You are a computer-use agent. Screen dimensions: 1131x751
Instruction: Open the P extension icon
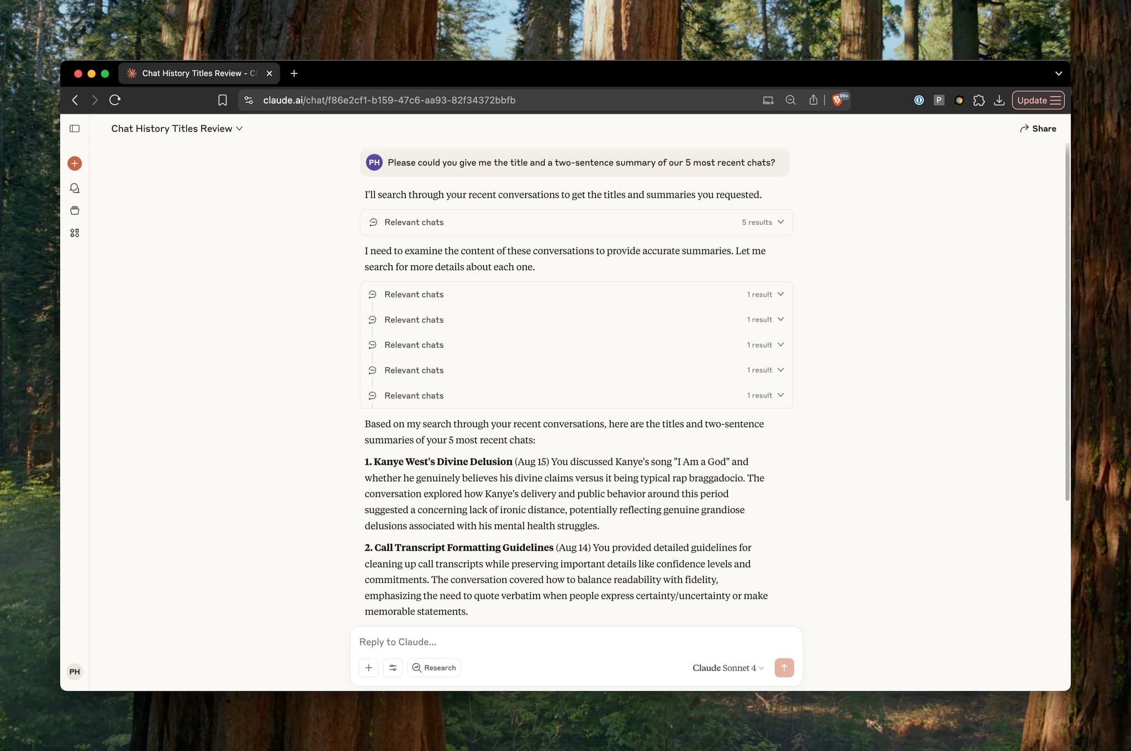[x=939, y=100]
